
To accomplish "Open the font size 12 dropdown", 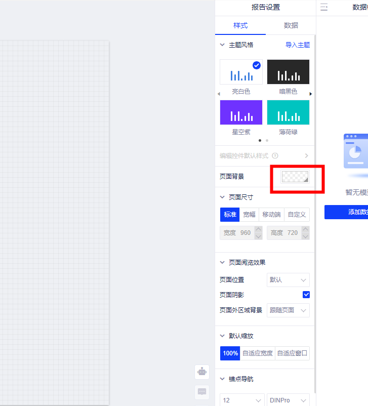I will [242, 400].
